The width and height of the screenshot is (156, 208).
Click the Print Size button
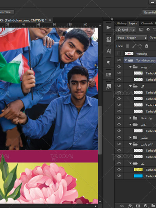click(6, 12)
